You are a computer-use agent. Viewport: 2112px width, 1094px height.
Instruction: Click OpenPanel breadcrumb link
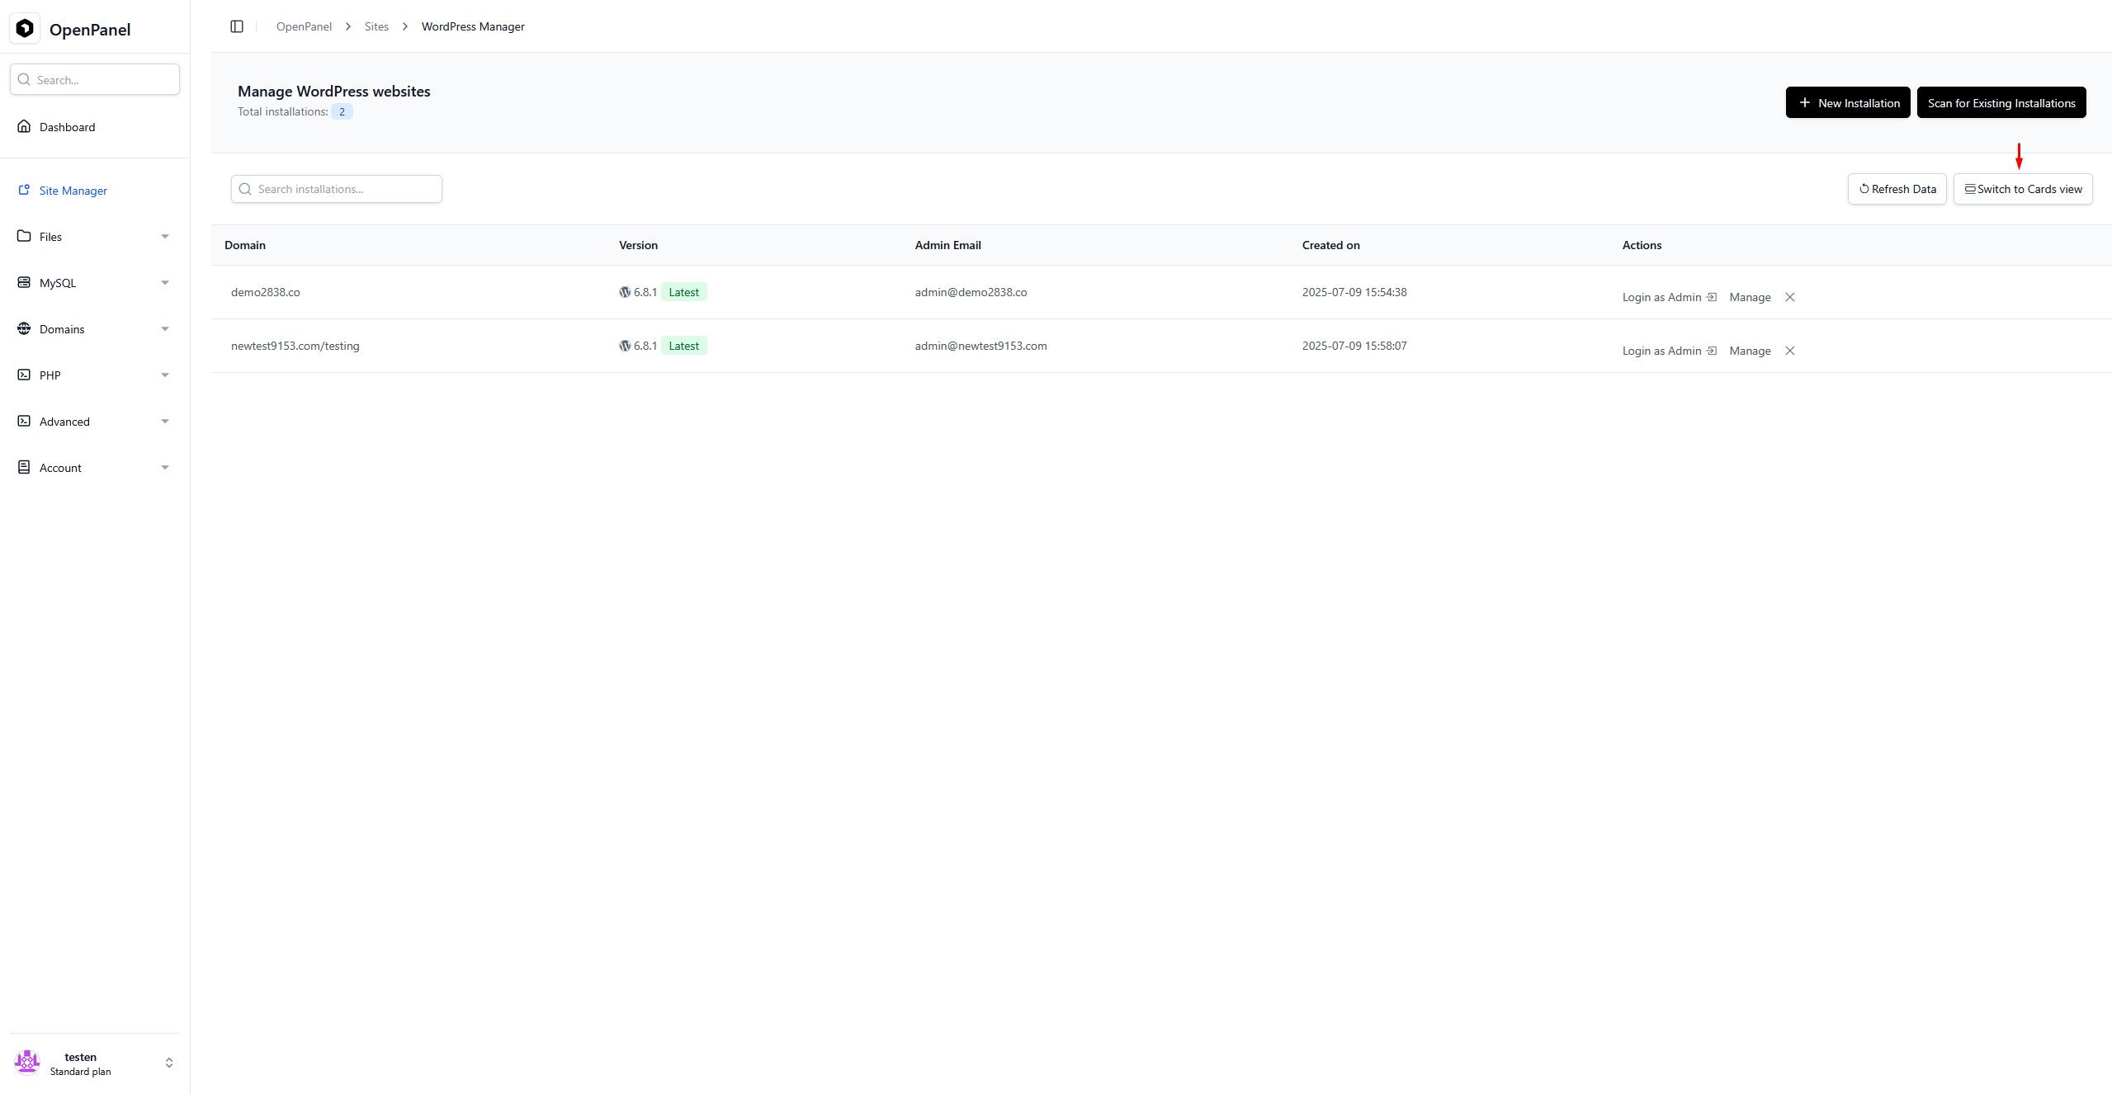tap(304, 26)
